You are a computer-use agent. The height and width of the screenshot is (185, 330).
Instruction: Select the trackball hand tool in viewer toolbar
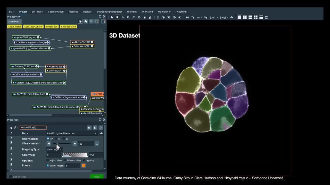point(117,17)
